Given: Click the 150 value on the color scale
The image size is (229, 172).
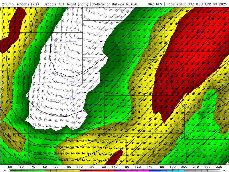Looking at the screenshot, I should tap(126, 167).
